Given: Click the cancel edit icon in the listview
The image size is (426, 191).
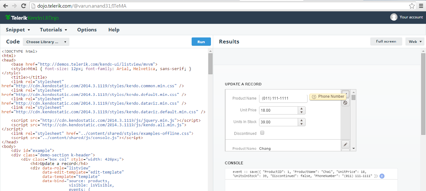Looking at the screenshot, I should click(x=345, y=102).
